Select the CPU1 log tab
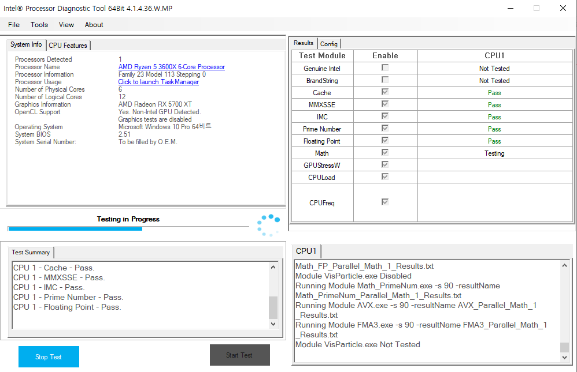This screenshot has width=577, height=372. (306, 251)
